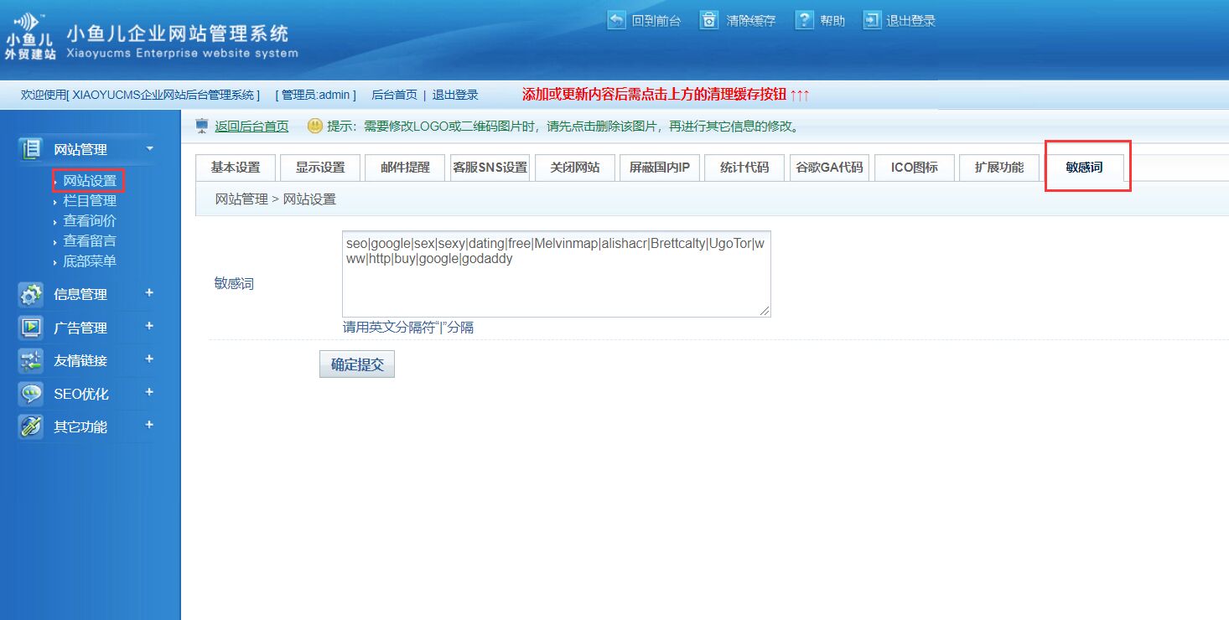Click the 信息管理 gear icon
The height and width of the screenshot is (620, 1229).
(31, 294)
